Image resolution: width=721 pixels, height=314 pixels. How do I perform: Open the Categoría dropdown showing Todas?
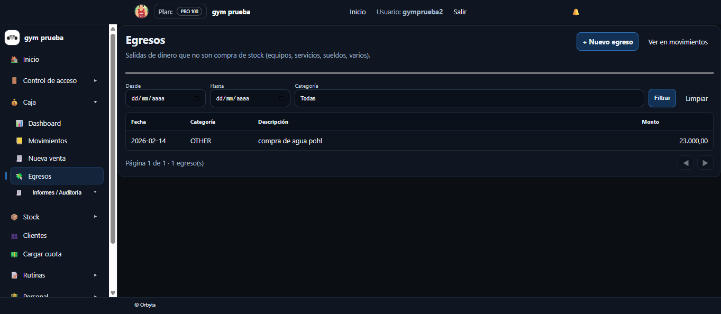coord(469,98)
